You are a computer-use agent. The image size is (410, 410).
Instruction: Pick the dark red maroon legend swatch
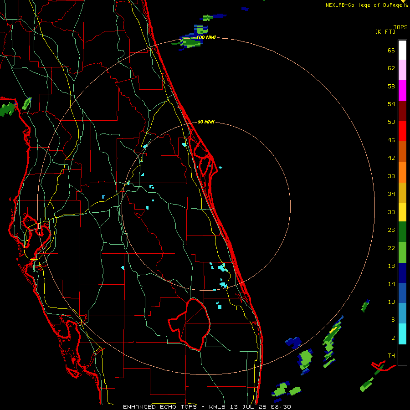(402, 111)
